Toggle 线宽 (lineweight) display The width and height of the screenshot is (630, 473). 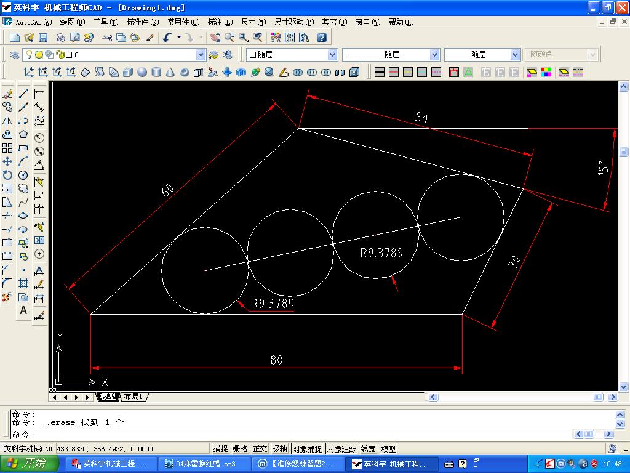368,449
